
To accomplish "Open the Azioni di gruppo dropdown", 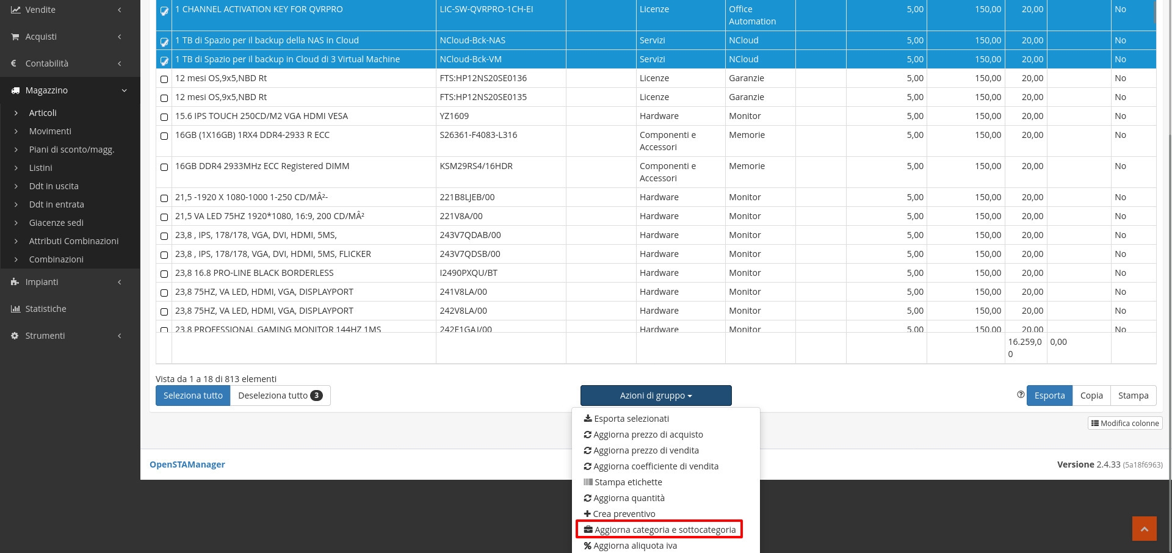I will 656,396.
